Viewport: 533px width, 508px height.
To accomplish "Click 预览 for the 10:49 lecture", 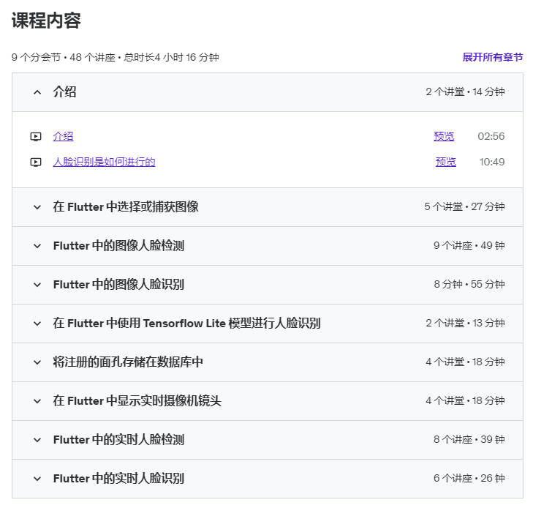I will [x=446, y=162].
